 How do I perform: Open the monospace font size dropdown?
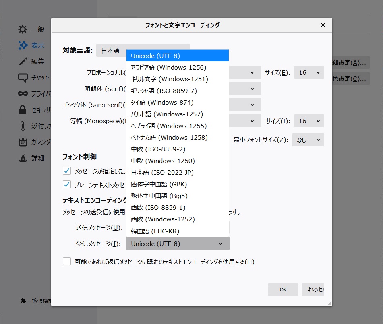[x=309, y=121]
